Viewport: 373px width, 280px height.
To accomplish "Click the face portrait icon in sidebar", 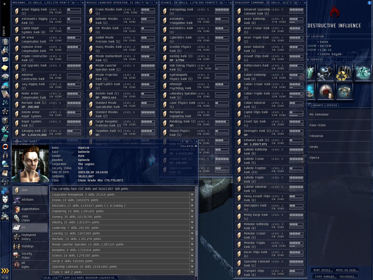I will [x=5, y=199].
